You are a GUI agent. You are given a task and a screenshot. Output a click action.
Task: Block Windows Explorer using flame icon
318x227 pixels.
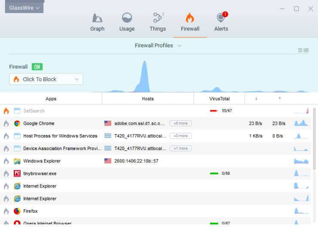point(6,161)
